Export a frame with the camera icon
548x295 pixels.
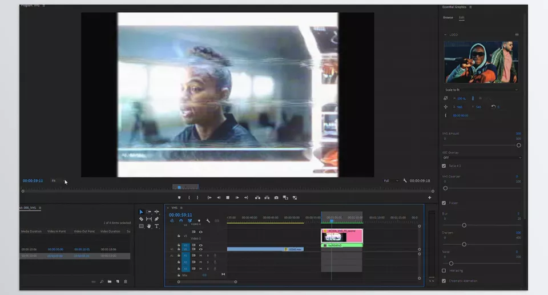[276, 198]
